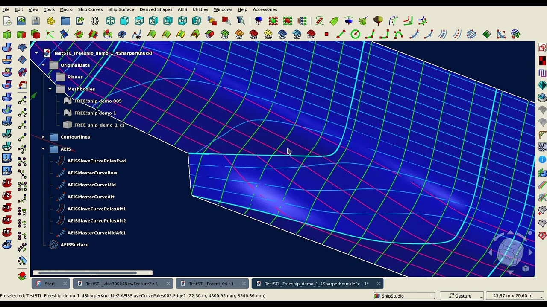Viewport: 547px width, 307px height.
Task: Open the ShipStudio workbench dropdown
Action: point(404,296)
